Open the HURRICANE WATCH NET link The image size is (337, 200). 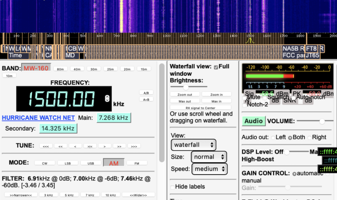pos(38,118)
